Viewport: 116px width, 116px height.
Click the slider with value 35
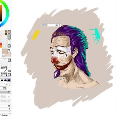click(x=5, y=106)
